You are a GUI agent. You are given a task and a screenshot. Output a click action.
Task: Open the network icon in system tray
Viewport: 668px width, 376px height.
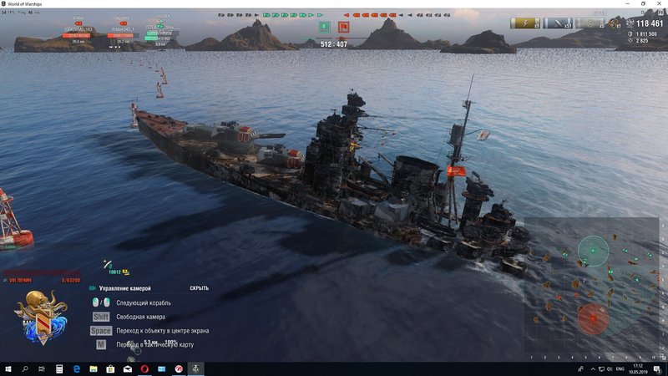[x=601, y=368]
